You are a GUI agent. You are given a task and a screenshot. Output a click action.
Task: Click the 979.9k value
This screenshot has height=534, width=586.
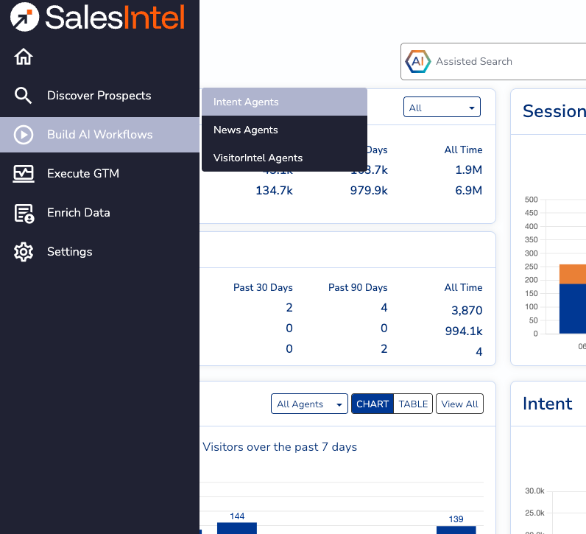tap(369, 190)
